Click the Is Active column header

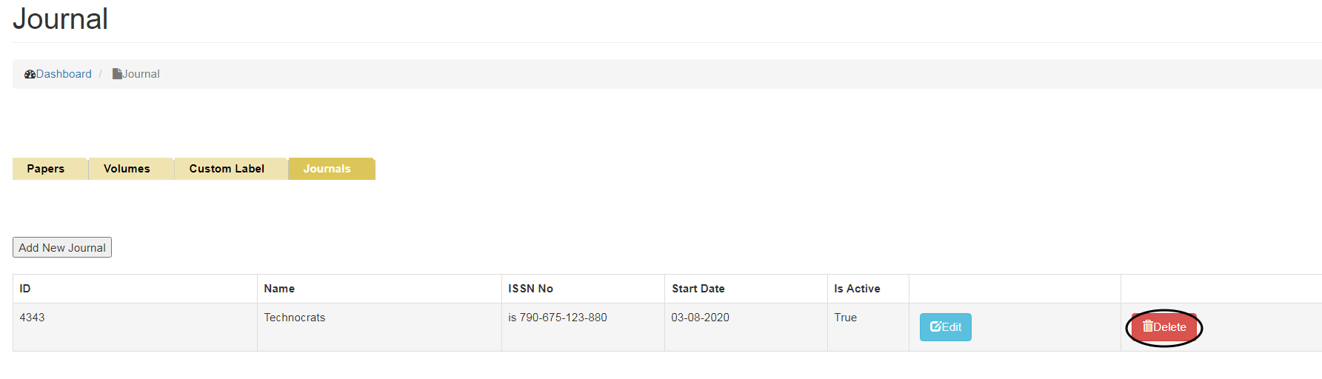[857, 289]
